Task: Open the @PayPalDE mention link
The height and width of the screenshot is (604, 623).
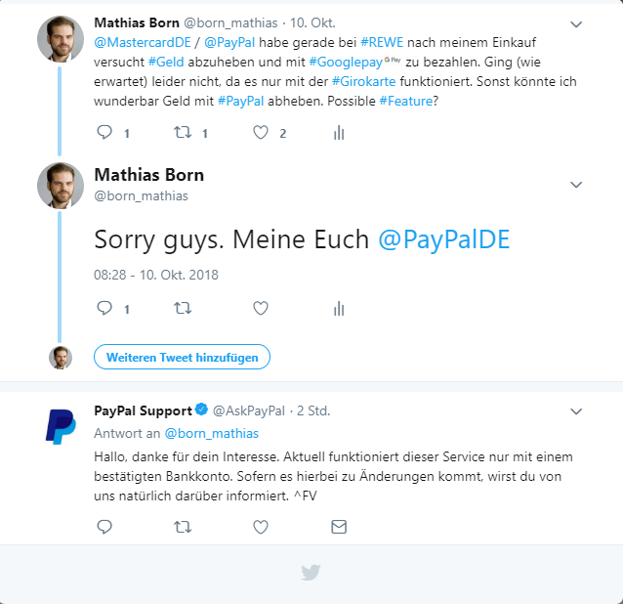Action: [444, 239]
